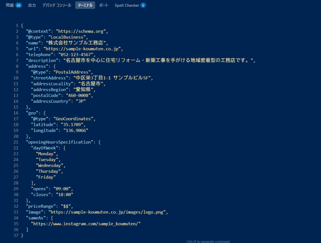
Task: Follow the Instagram sample_koumuten link
Action: tap(86, 224)
